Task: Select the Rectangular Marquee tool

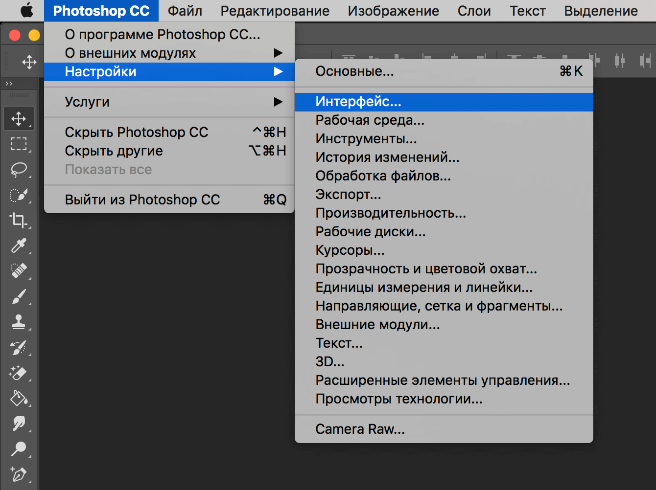Action: pos(19,144)
